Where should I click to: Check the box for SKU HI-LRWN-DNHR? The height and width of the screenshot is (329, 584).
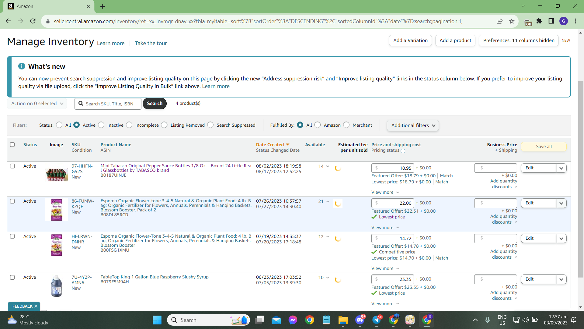pyautogui.click(x=12, y=236)
